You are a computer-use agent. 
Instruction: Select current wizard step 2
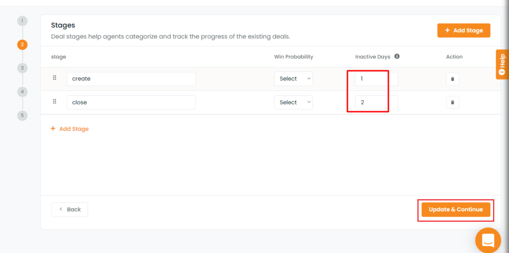(x=22, y=44)
